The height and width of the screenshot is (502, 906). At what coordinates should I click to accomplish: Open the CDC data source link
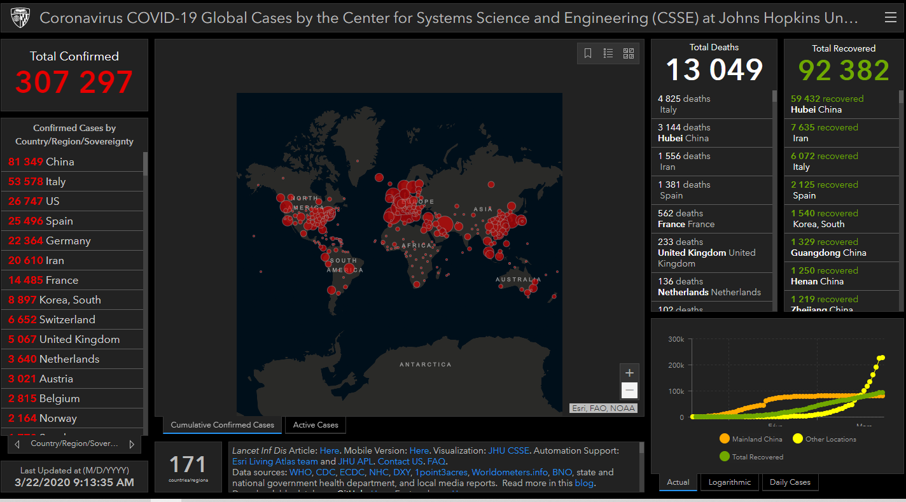click(325, 472)
